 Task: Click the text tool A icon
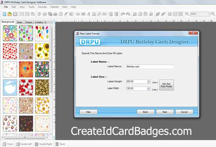coord(89,14)
